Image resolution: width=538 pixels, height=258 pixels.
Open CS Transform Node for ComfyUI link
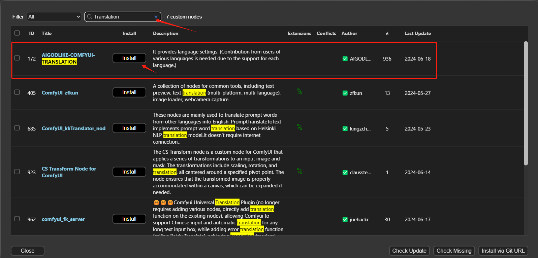(x=69, y=172)
